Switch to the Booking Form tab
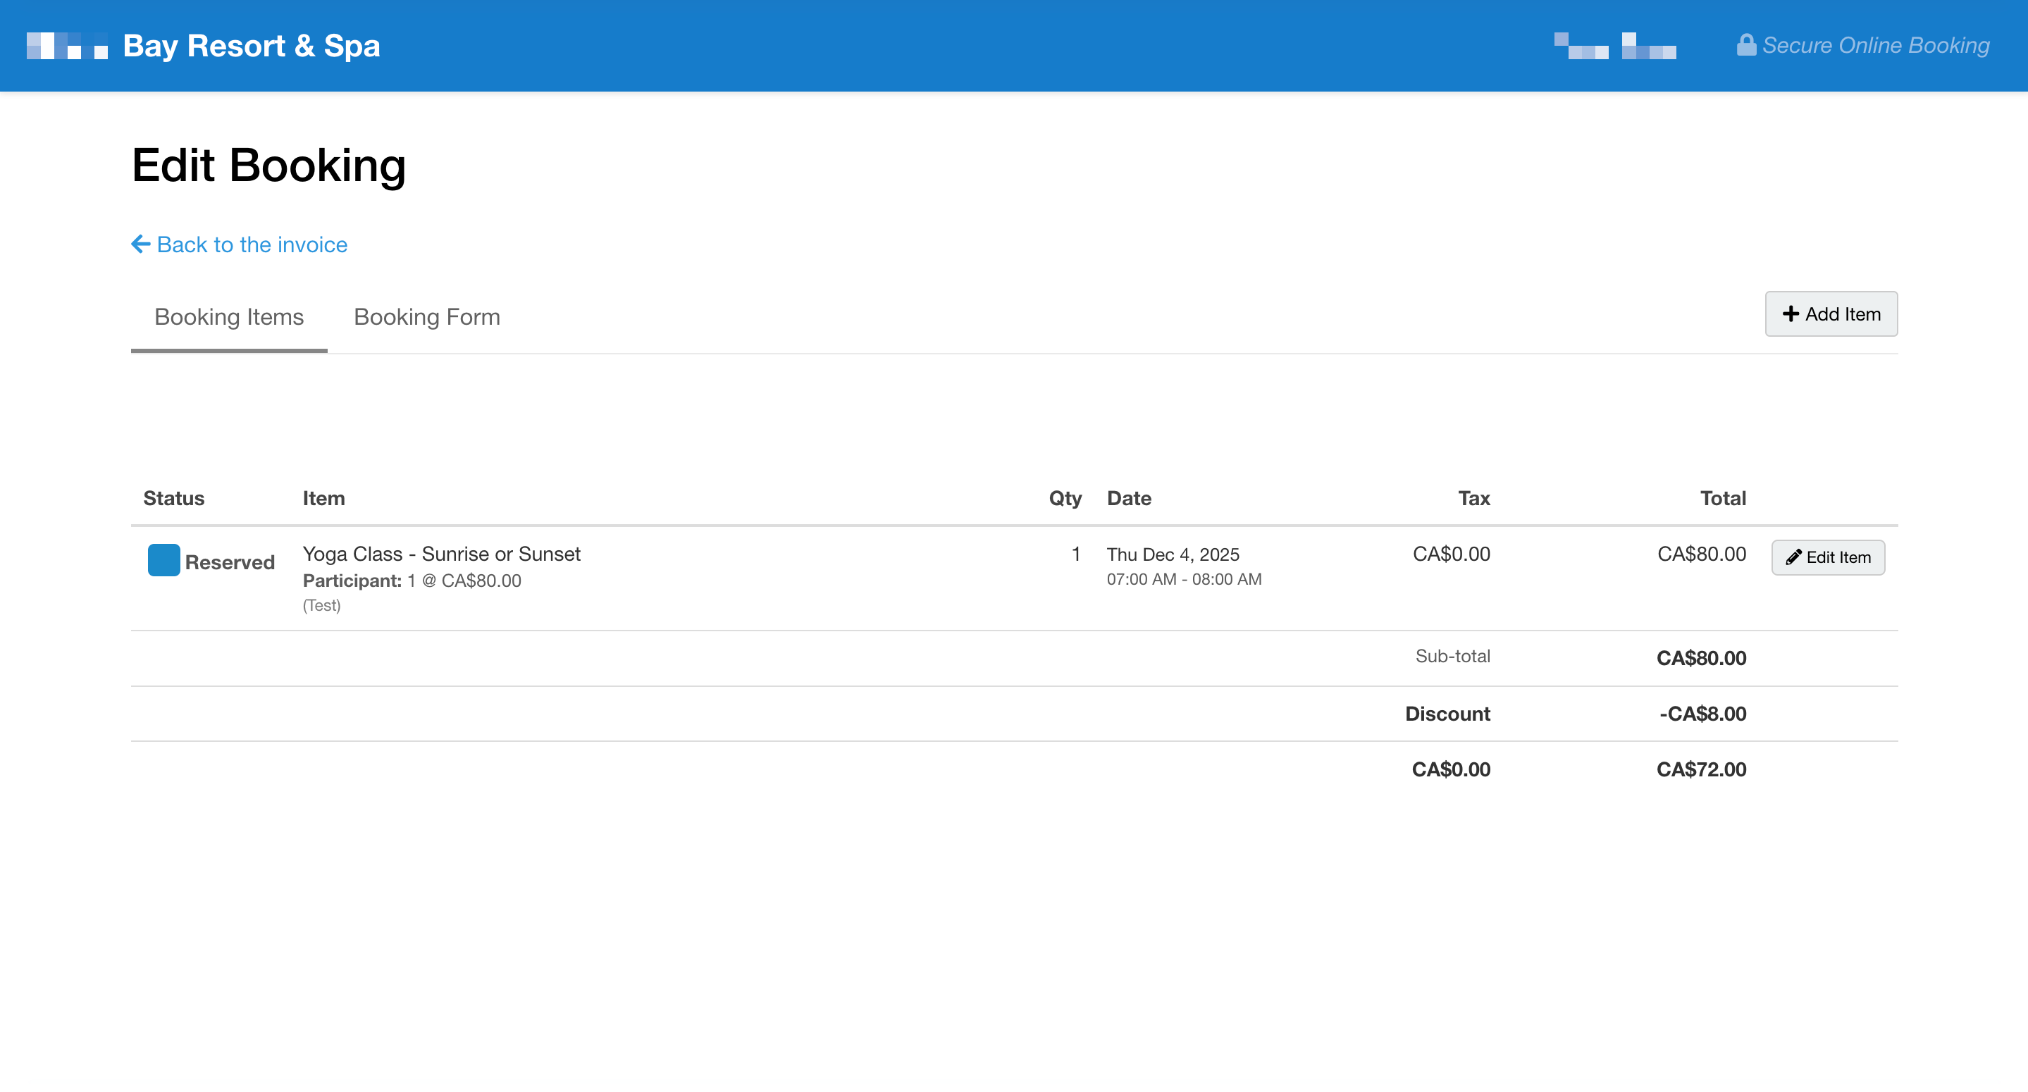Image resolution: width=2028 pixels, height=1092 pixels. pos(427,316)
